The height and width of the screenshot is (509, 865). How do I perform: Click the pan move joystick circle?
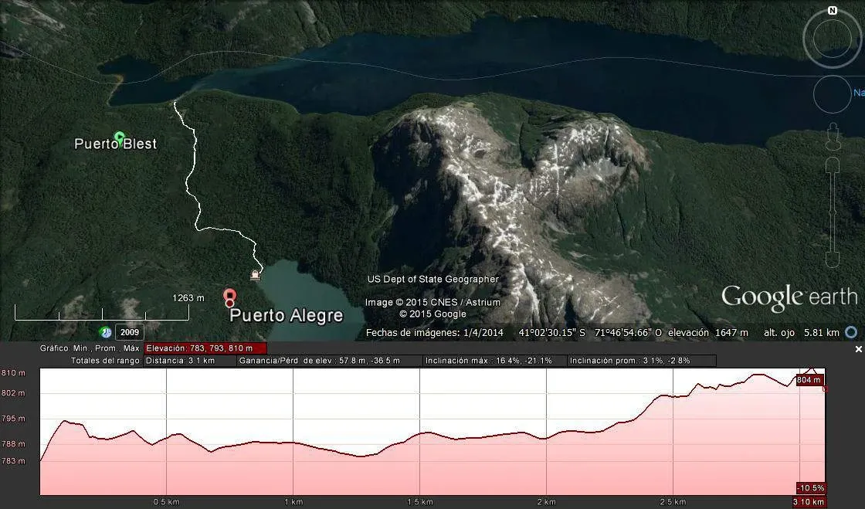[x=831, y=94]
